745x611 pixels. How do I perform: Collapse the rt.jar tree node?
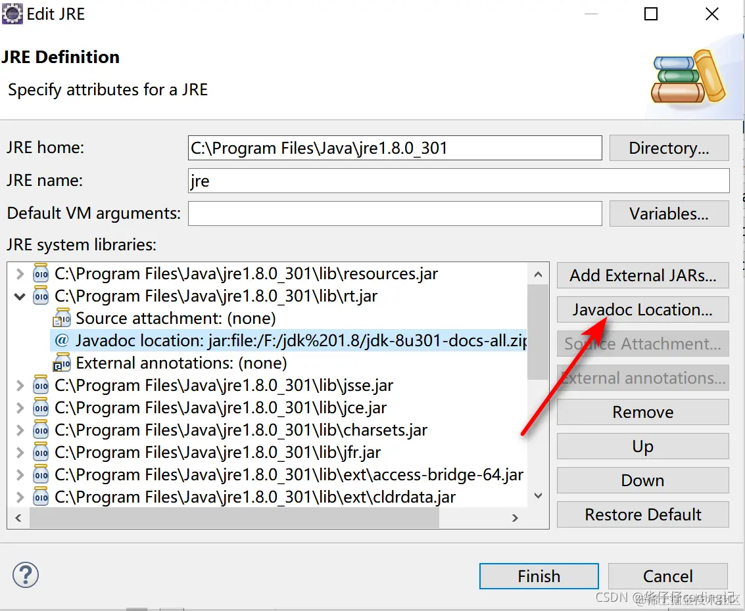click(x=20, y=297)
